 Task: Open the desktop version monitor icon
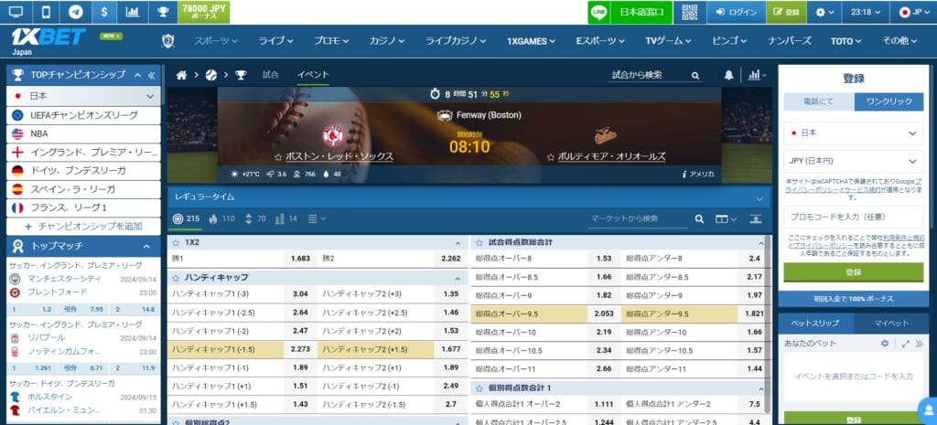click(x=16, y=12)
